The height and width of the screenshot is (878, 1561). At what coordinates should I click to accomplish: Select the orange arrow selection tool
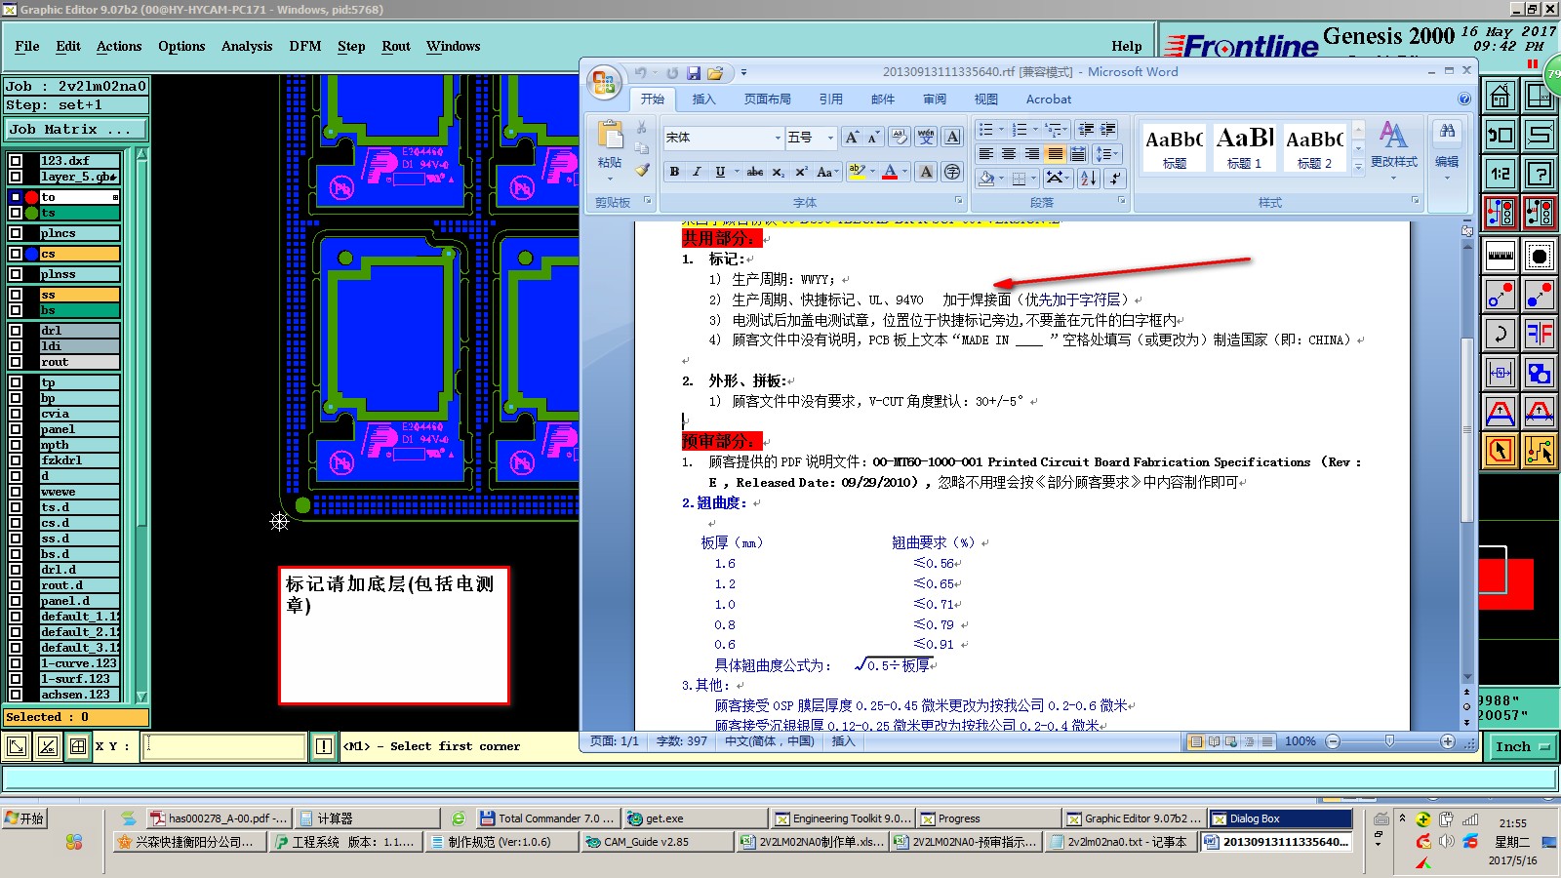coord(1501,451)
